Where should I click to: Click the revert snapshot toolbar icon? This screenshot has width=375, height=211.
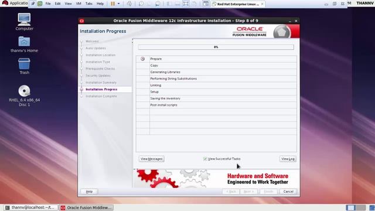coord(149,4)
